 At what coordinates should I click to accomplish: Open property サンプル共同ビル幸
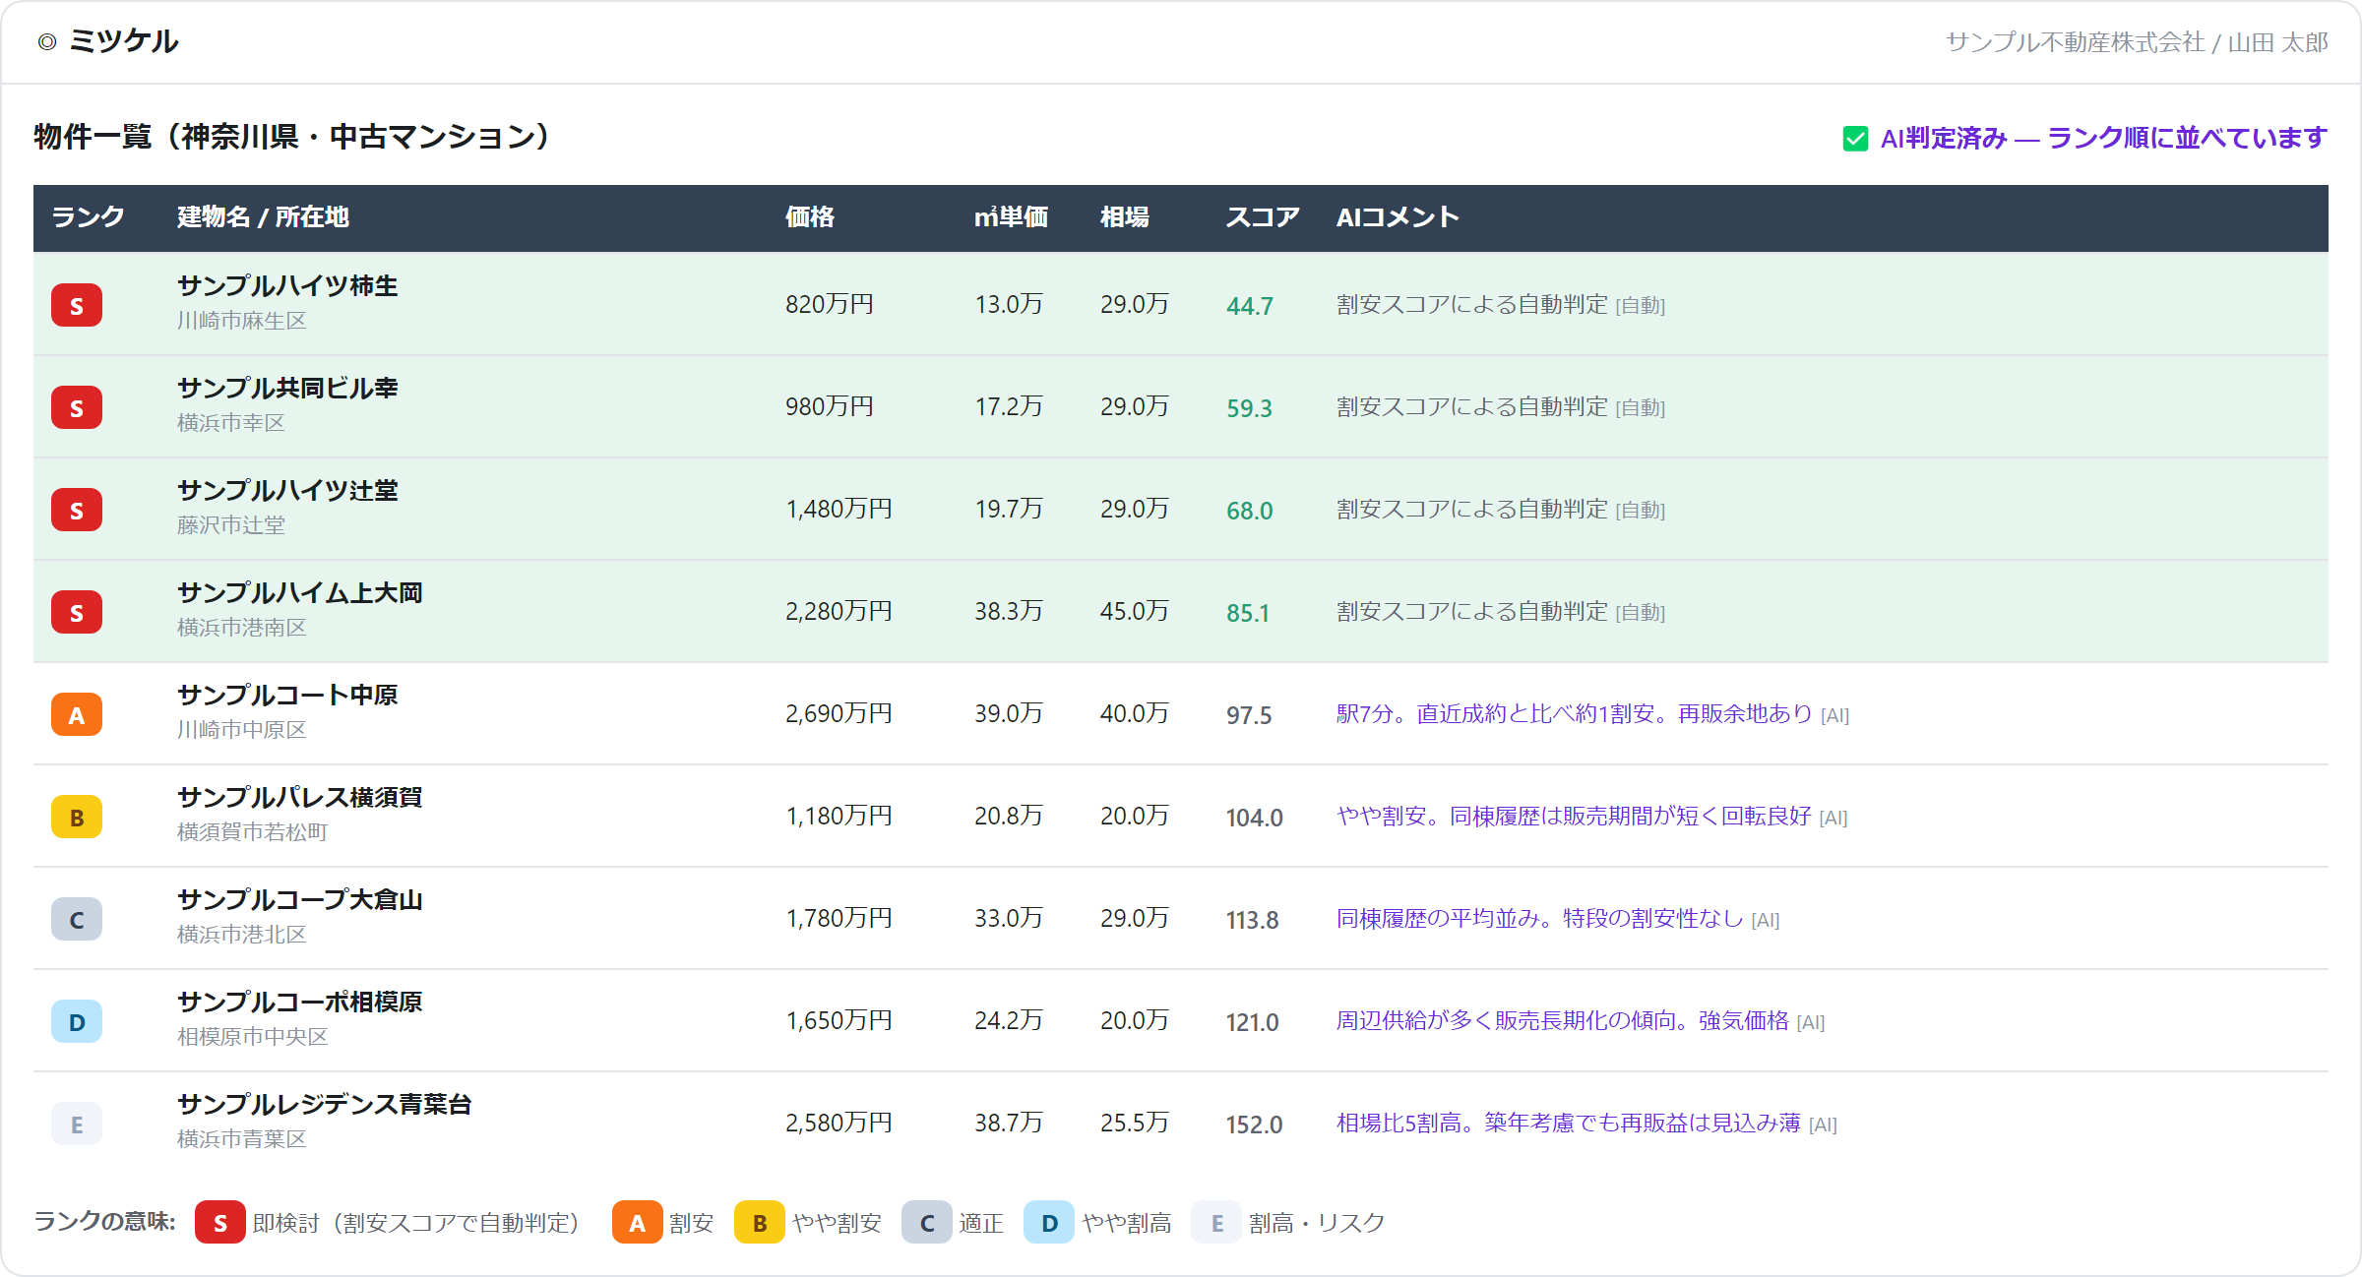tap(287, 389)
